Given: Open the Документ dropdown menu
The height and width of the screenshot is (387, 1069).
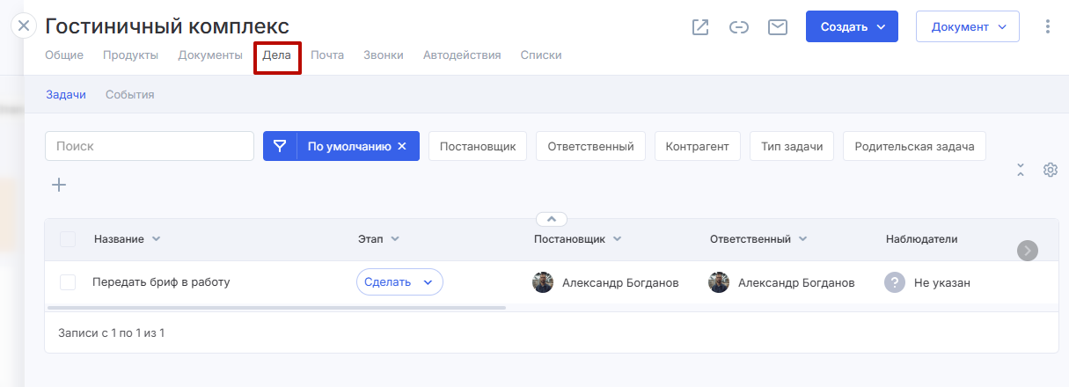Looking at the screenshot, I should tap(967, 26).
